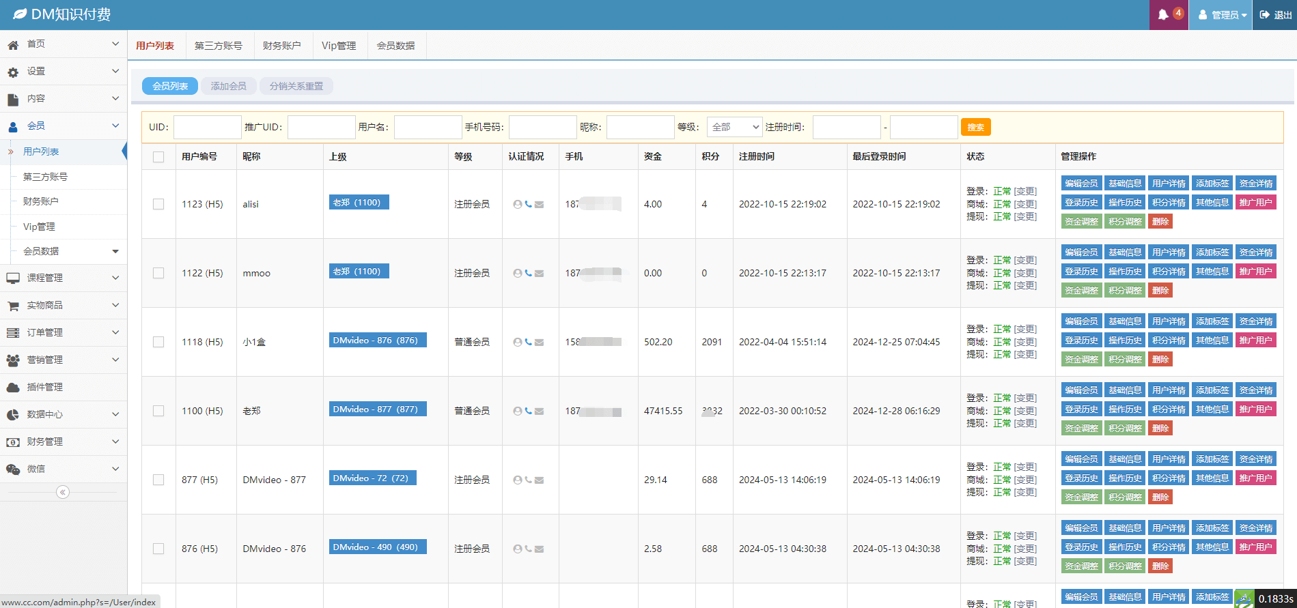Click the settings gear icon in sidebar
The width and height of the screenshot is (1297, 608).
tap(13, 72)
